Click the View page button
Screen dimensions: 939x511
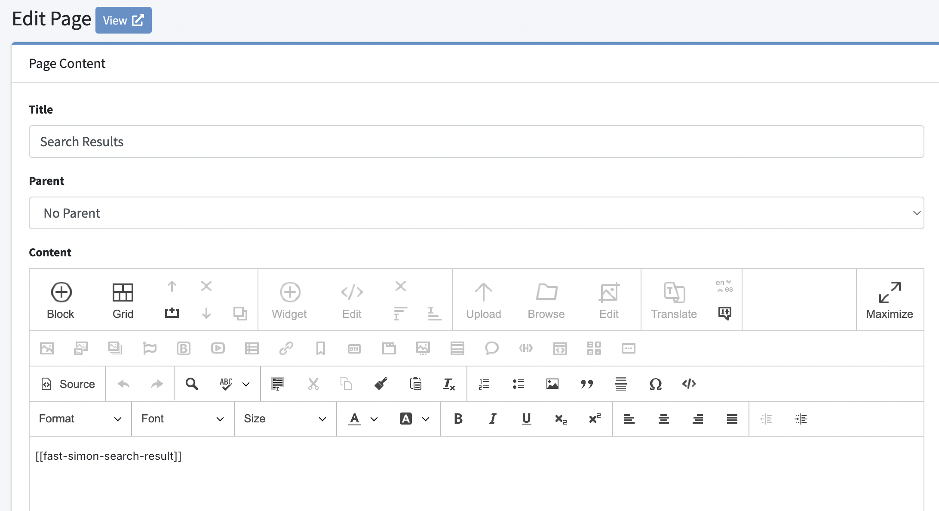point(123,20)
